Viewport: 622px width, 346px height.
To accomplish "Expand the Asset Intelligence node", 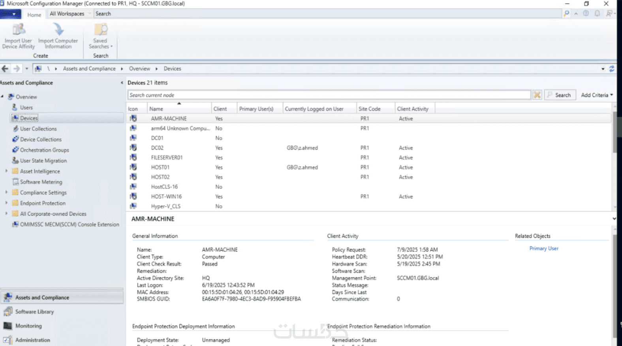I will [x=6, y=171].
